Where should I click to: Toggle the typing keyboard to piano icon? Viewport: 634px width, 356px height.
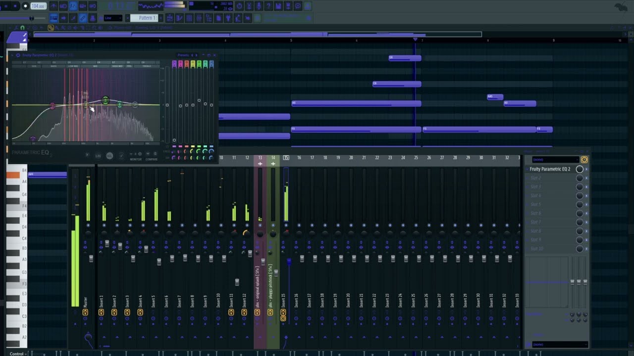(53, 18)
